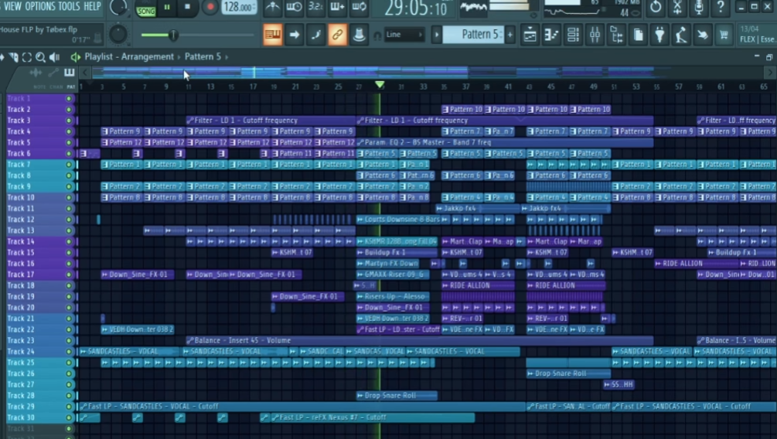
Task: Open tempo tapper icon
Action: point(681,35)
